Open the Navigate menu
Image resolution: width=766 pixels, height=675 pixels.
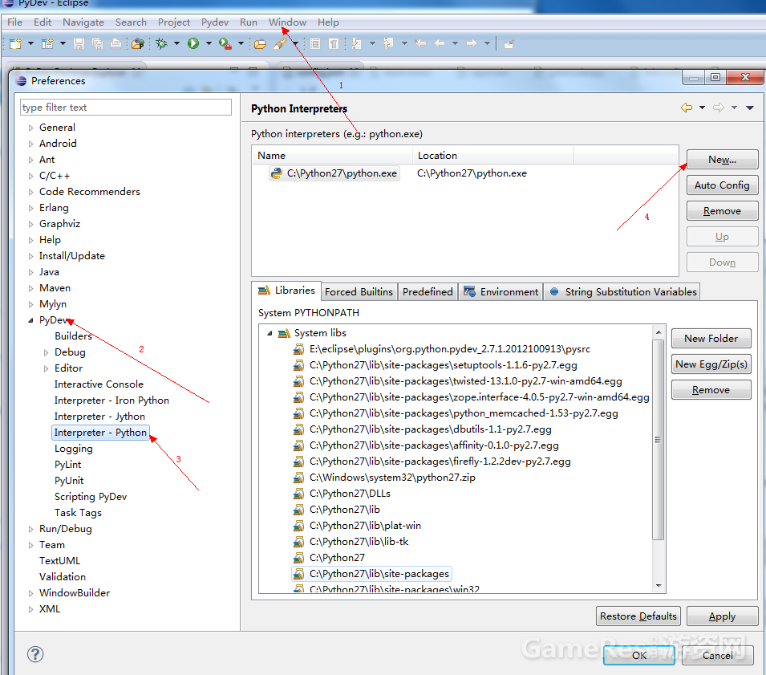pyautogui.click(x=83, y=22)
